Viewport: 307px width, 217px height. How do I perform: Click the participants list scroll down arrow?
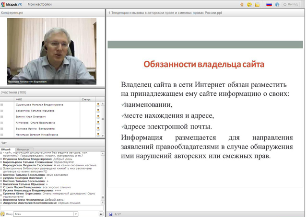[x=103, y=136]
